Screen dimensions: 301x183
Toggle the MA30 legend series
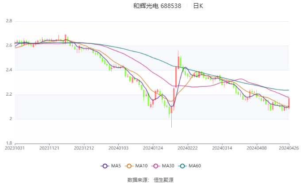pos(163,166)
